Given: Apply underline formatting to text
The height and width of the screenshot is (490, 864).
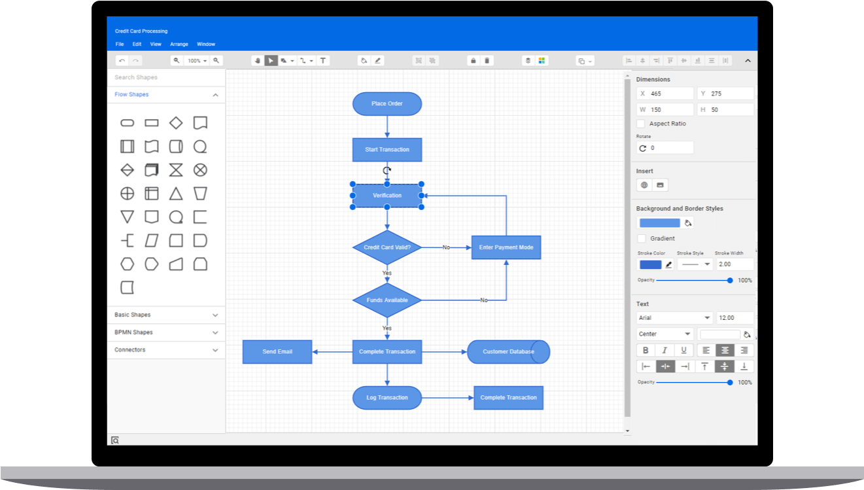Looking at the screenshot, I should coord(685,350).
